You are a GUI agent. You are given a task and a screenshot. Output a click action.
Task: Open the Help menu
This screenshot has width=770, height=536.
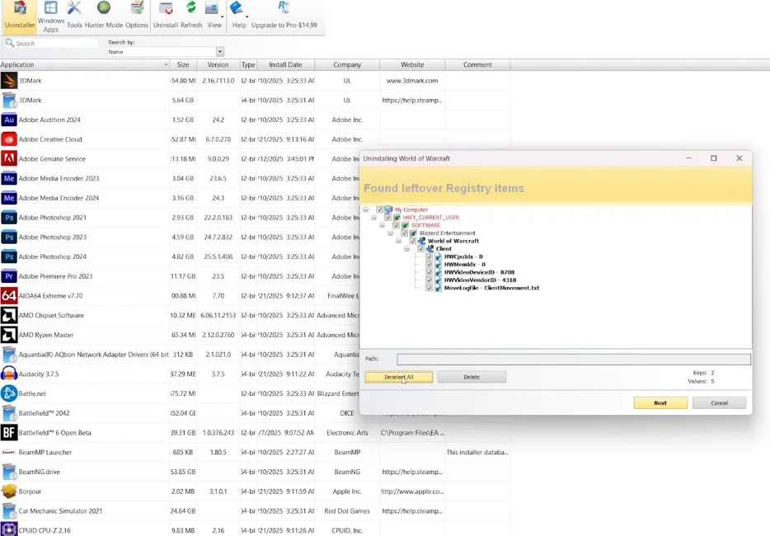(238, 16)
